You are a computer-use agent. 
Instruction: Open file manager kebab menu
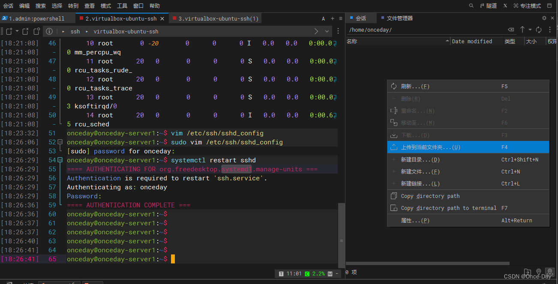pos(551,30)
